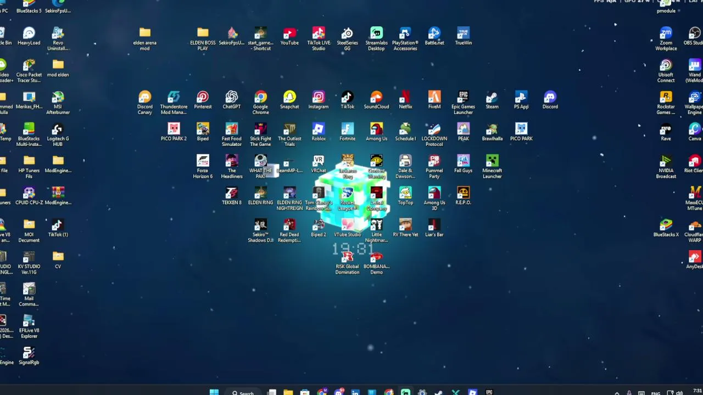
Task: Launch the Zoom Workplace shortcut
Action: (x=666, y=38)
